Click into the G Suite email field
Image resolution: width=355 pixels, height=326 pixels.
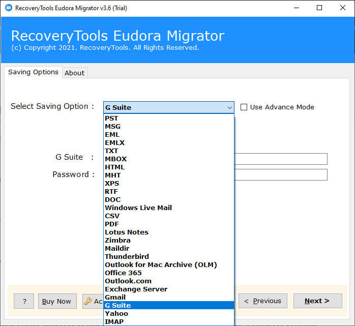click(281, 159)
